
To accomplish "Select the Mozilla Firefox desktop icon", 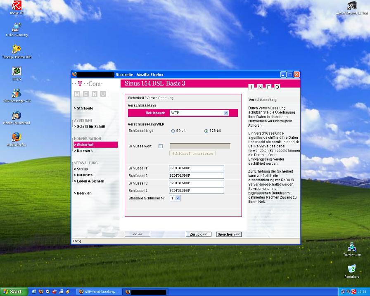I will click(17, 140).
